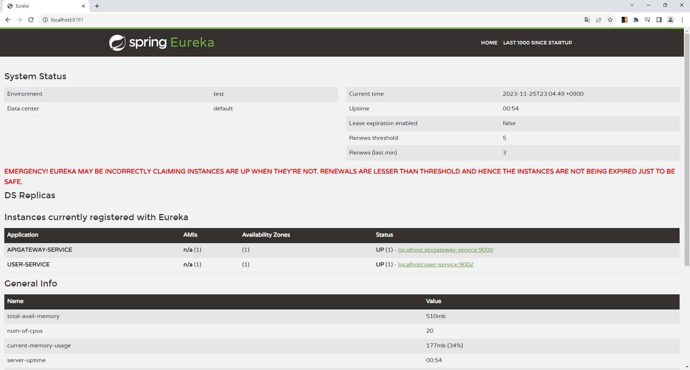The height and width of the screenshot is (370, 690).
Task: Open the user profile avatar
Action: [671, 20]
